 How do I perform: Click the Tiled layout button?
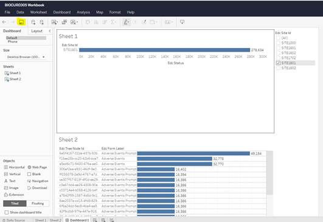[15, 203]
